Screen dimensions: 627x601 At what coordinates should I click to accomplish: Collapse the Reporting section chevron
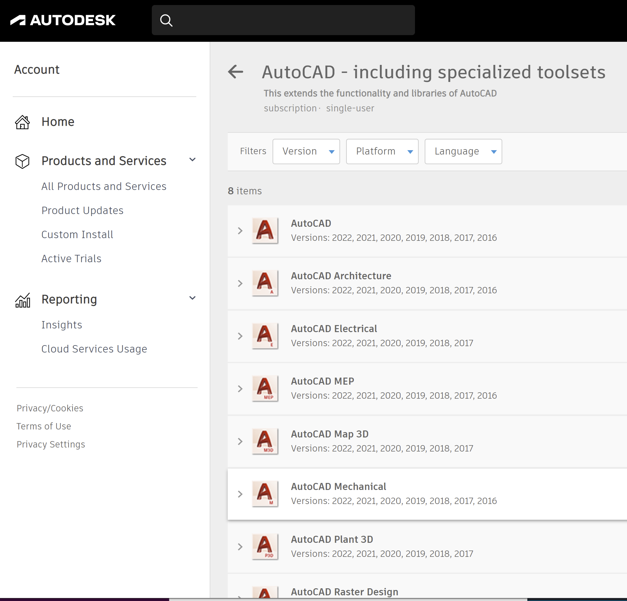pos(192,298)
